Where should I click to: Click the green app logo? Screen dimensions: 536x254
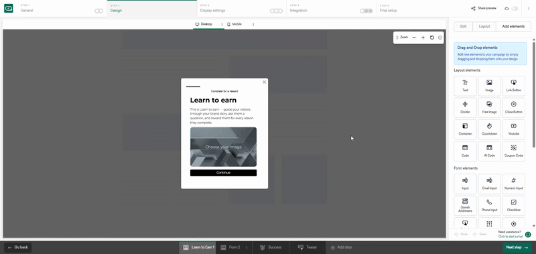(x=9, y=8)
